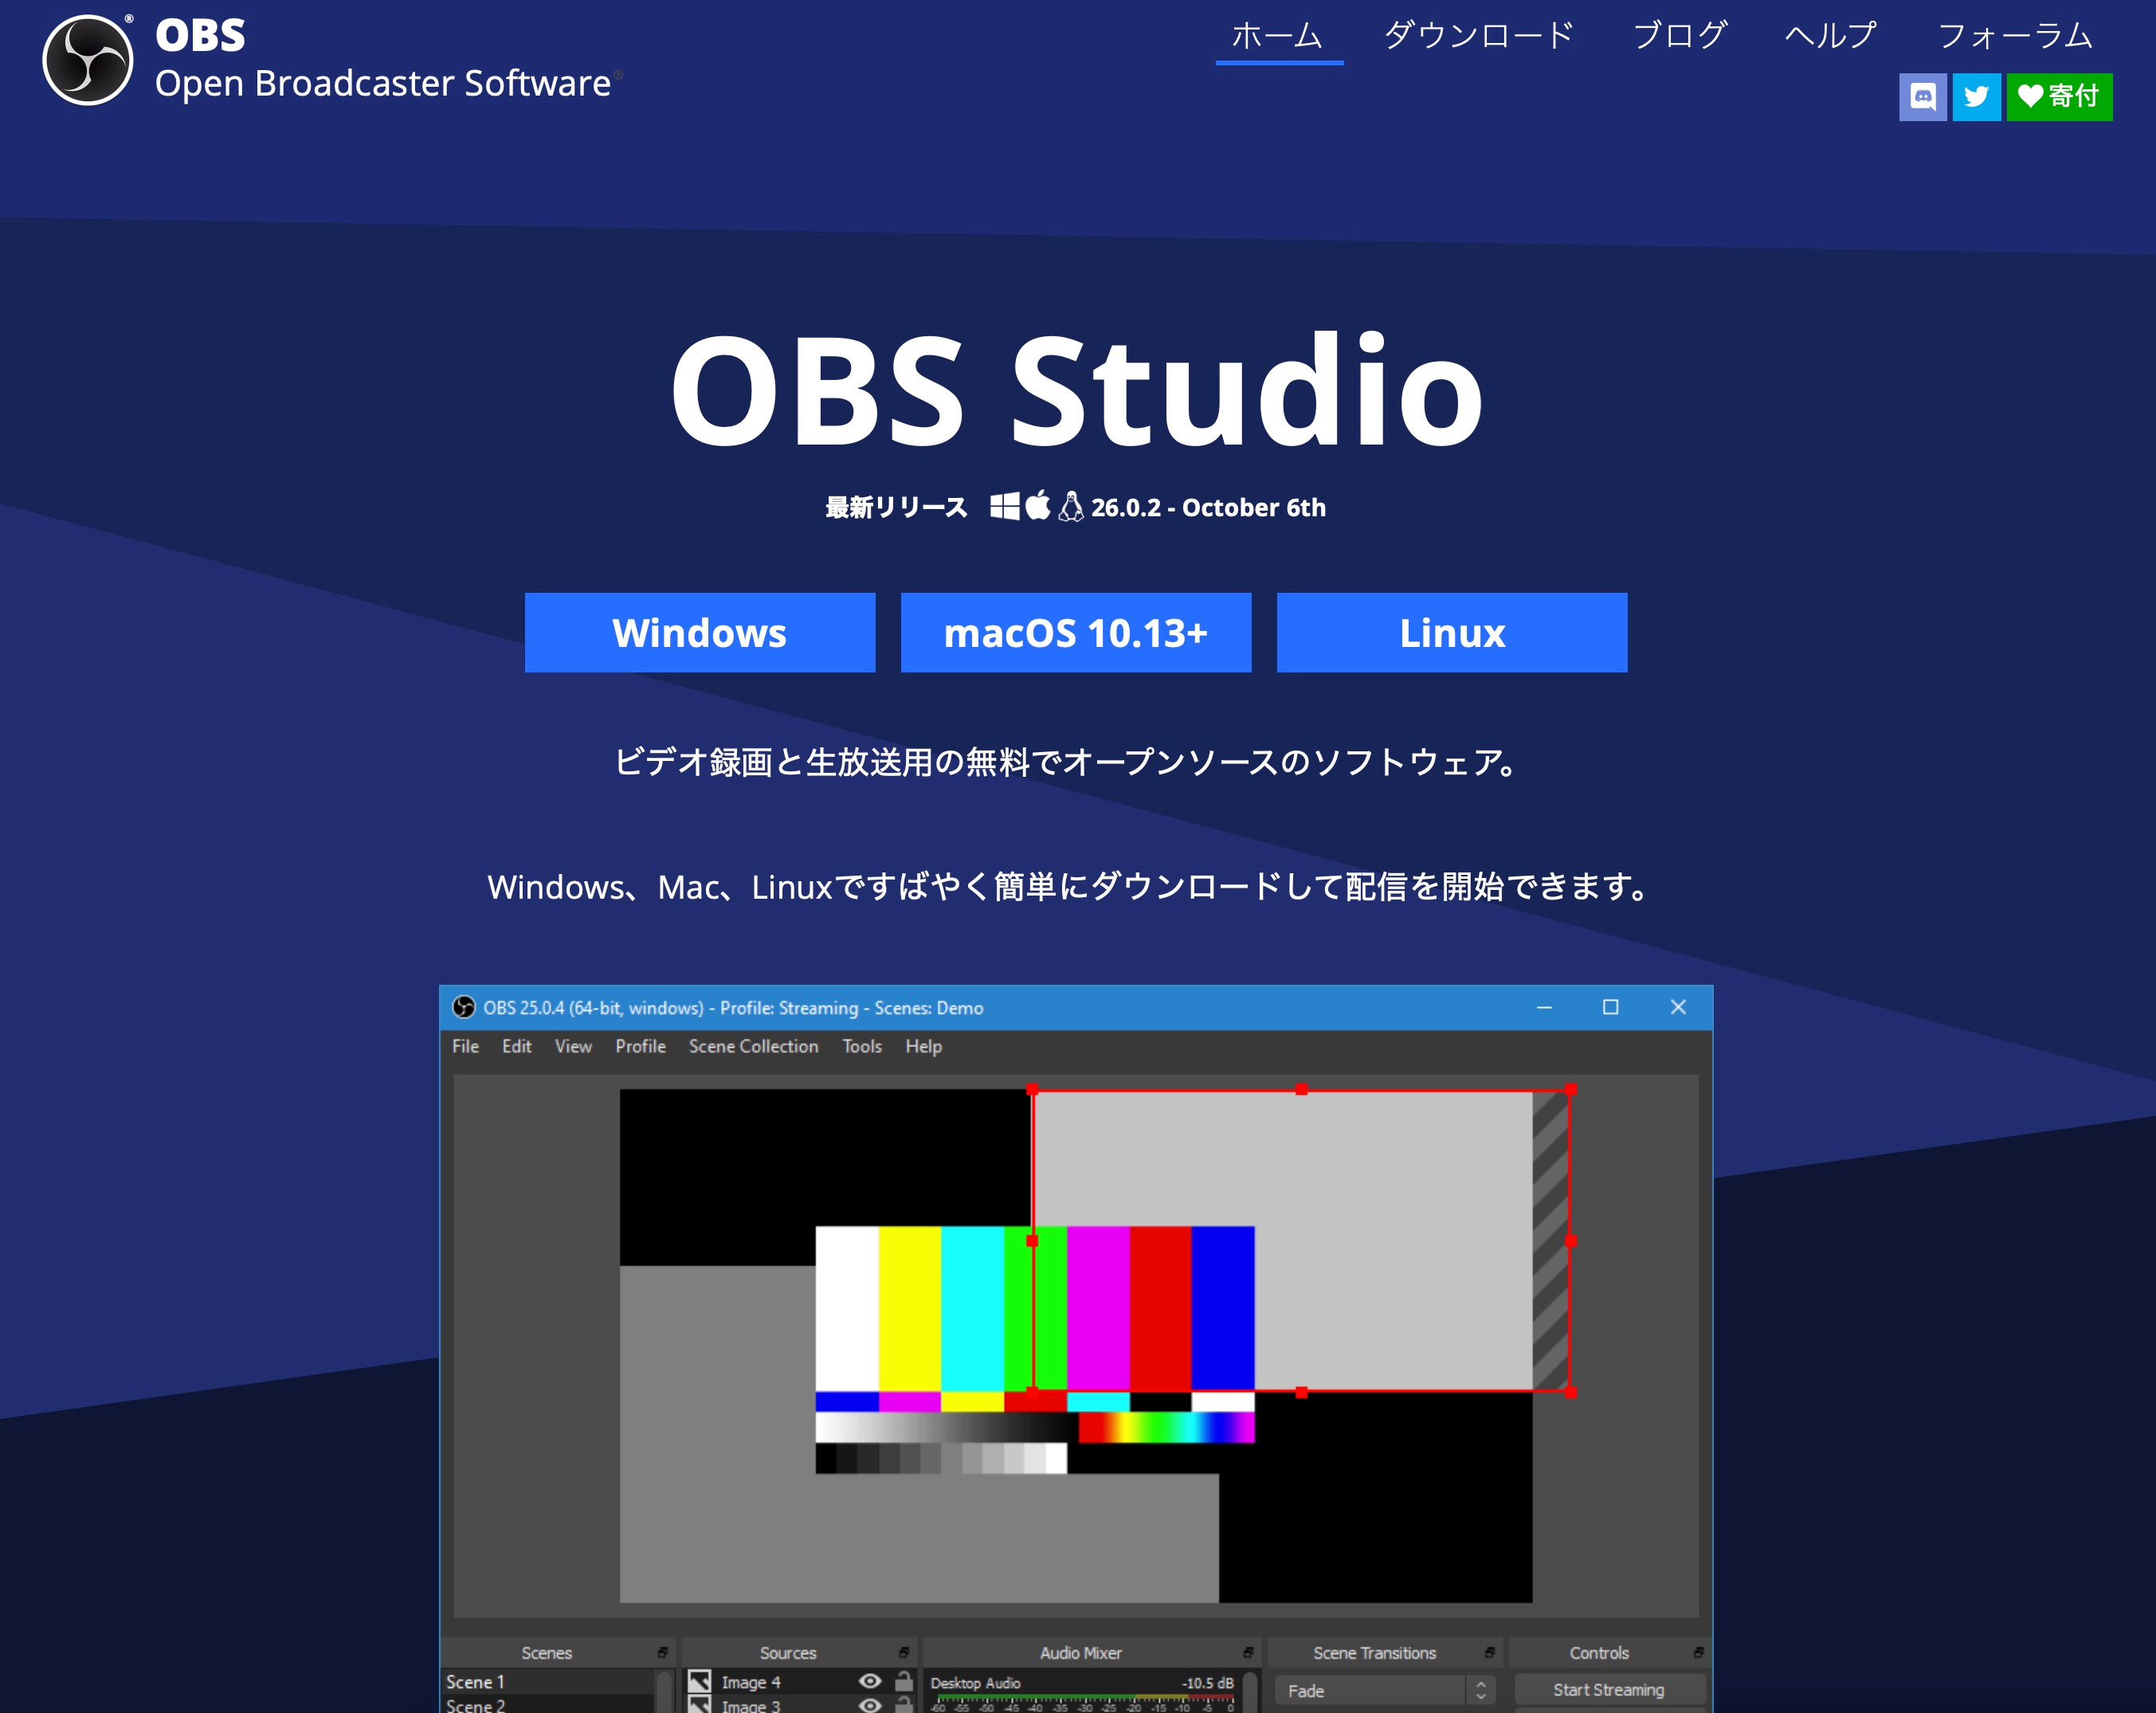Click the up/down arrows on the Fade selector

click(1481, 1690)
